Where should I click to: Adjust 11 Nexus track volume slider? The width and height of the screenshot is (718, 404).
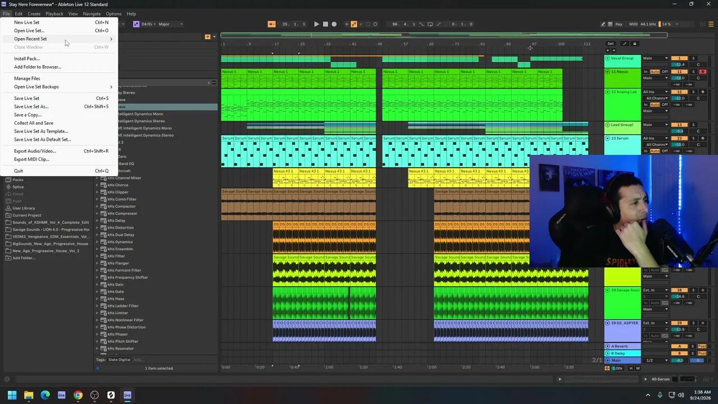click(679, 78)
